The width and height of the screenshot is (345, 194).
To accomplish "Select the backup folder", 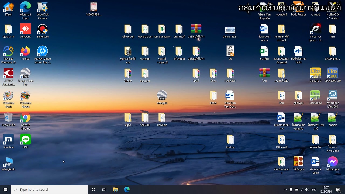I will pos(230,141).
